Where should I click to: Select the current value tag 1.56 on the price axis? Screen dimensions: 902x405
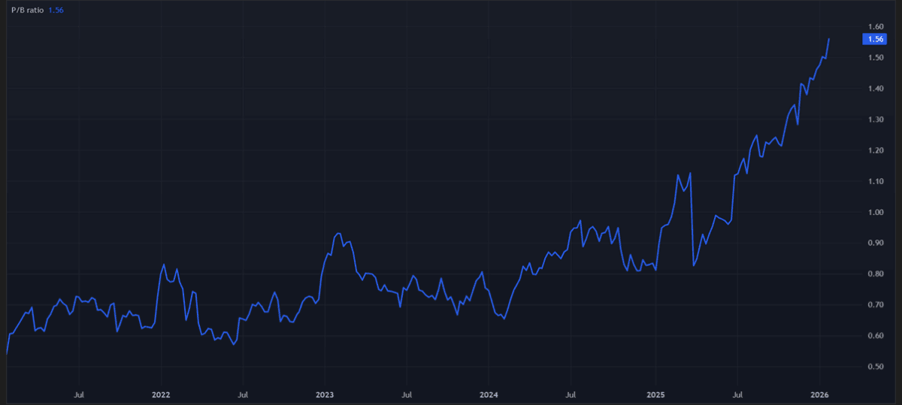(x=876, y=39)
